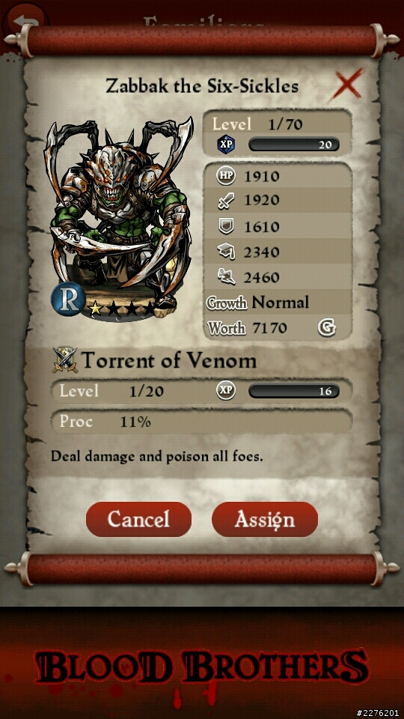Click the star rating row
The image size is (404, 719).
click(x=122, y=309)
